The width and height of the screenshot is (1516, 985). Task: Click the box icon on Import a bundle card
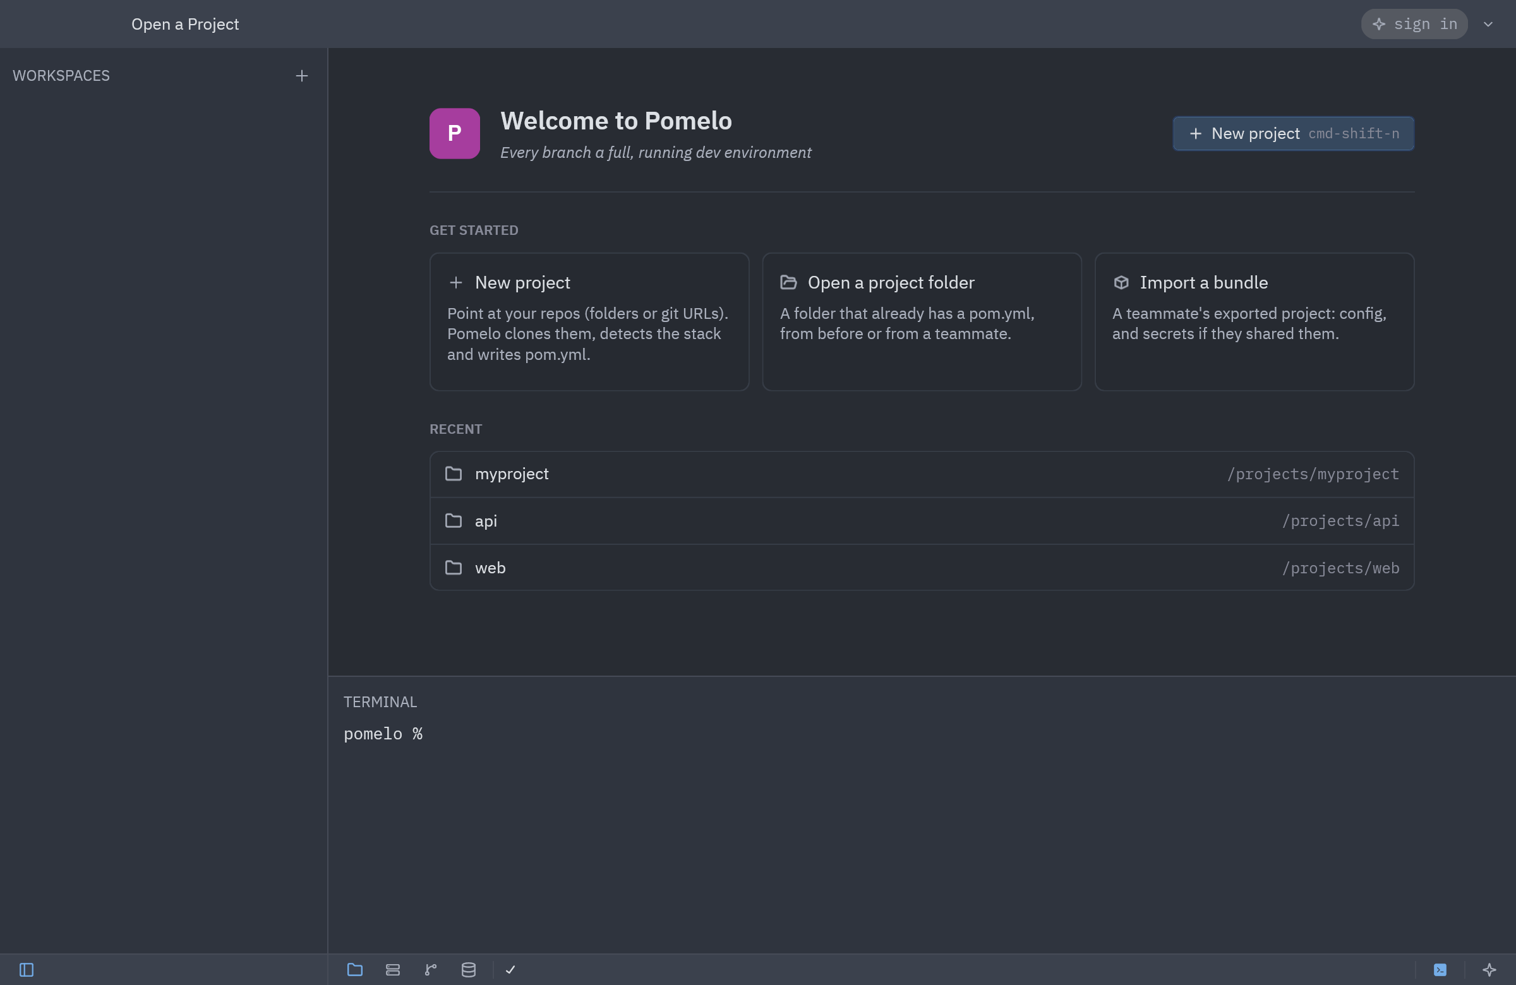click(1121, 282)
